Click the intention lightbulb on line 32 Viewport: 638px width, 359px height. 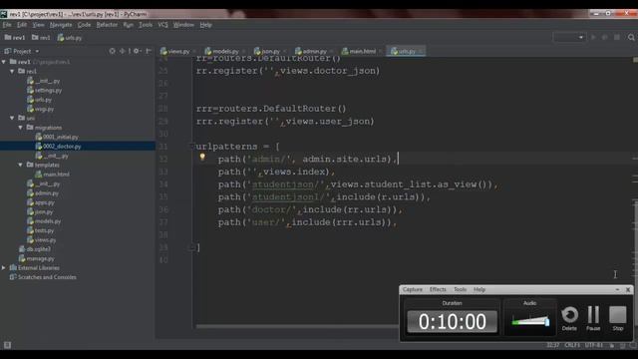pos(202,158)
